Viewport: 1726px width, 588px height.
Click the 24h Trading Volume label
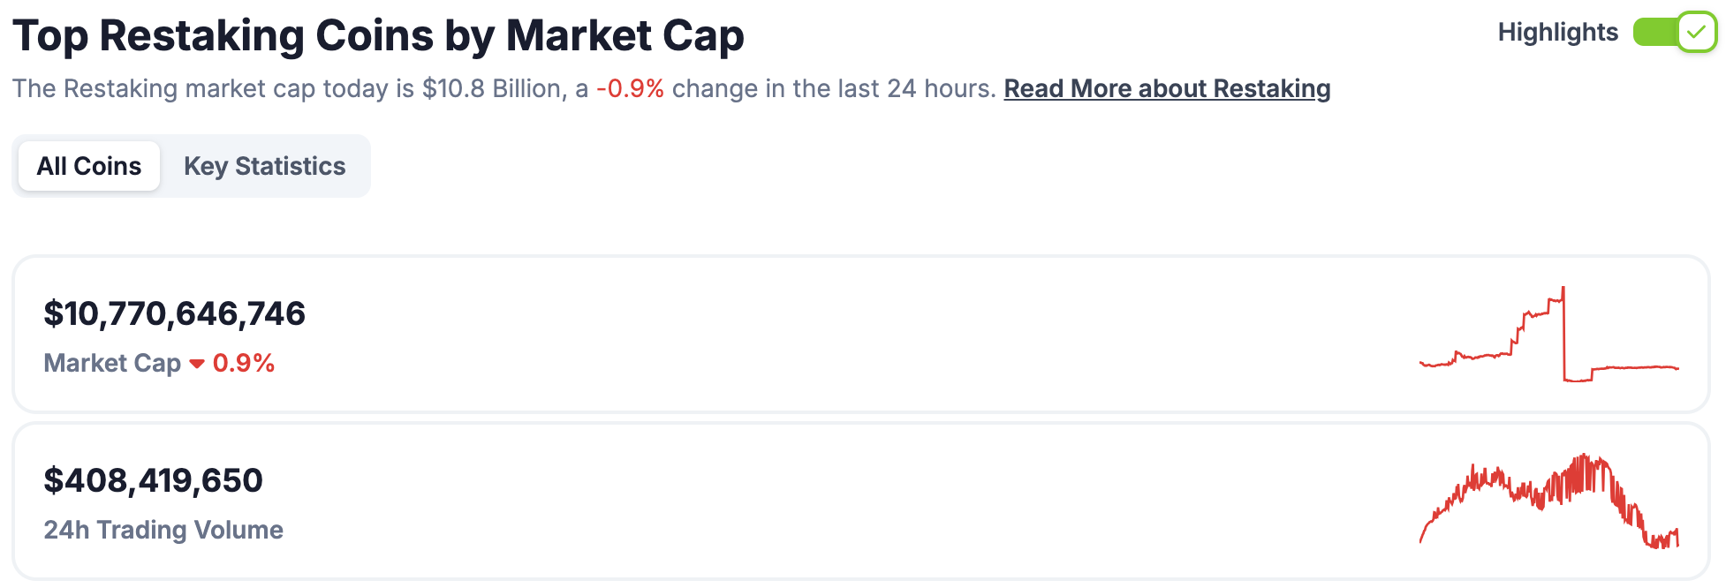coord(163,530)
